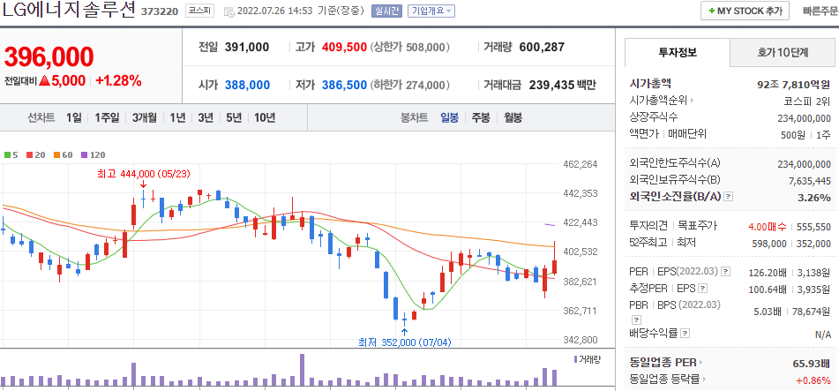
Task: Click the 외국인보유주식수 value 7,635,445
Action: point(810,182)
